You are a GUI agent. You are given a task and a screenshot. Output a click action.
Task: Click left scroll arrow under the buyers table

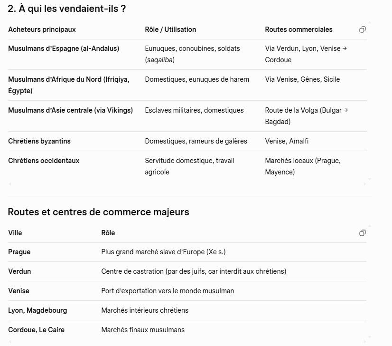pyautogui.click(x=9, y=184)
